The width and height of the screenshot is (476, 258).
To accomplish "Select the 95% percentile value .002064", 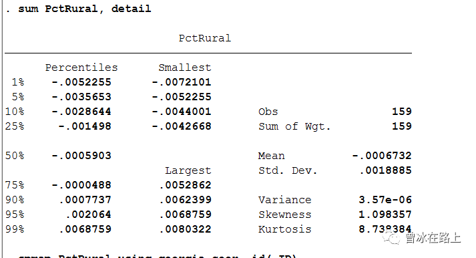I will 88,215.
